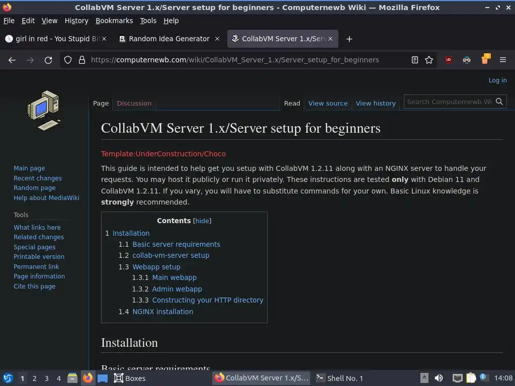Jump to Basic server requirements section
This screenshot has height=386, width=515.
tap(176, 245)
